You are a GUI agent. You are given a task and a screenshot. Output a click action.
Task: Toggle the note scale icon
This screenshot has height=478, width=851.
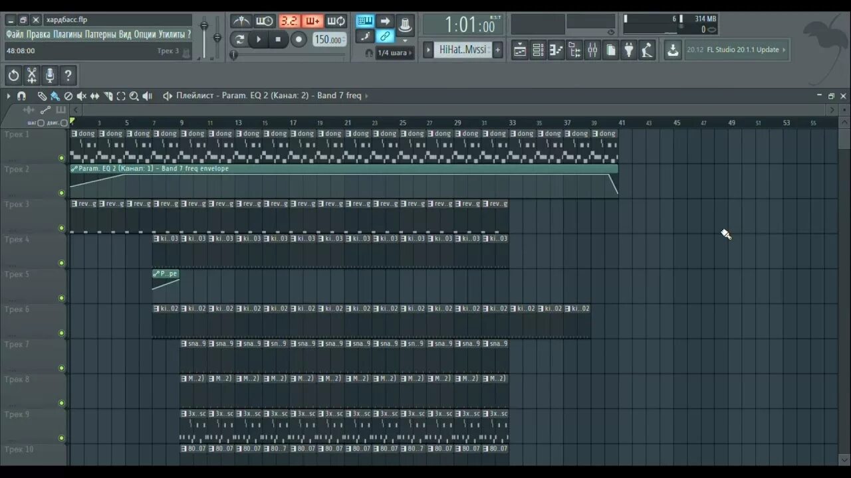365,37
